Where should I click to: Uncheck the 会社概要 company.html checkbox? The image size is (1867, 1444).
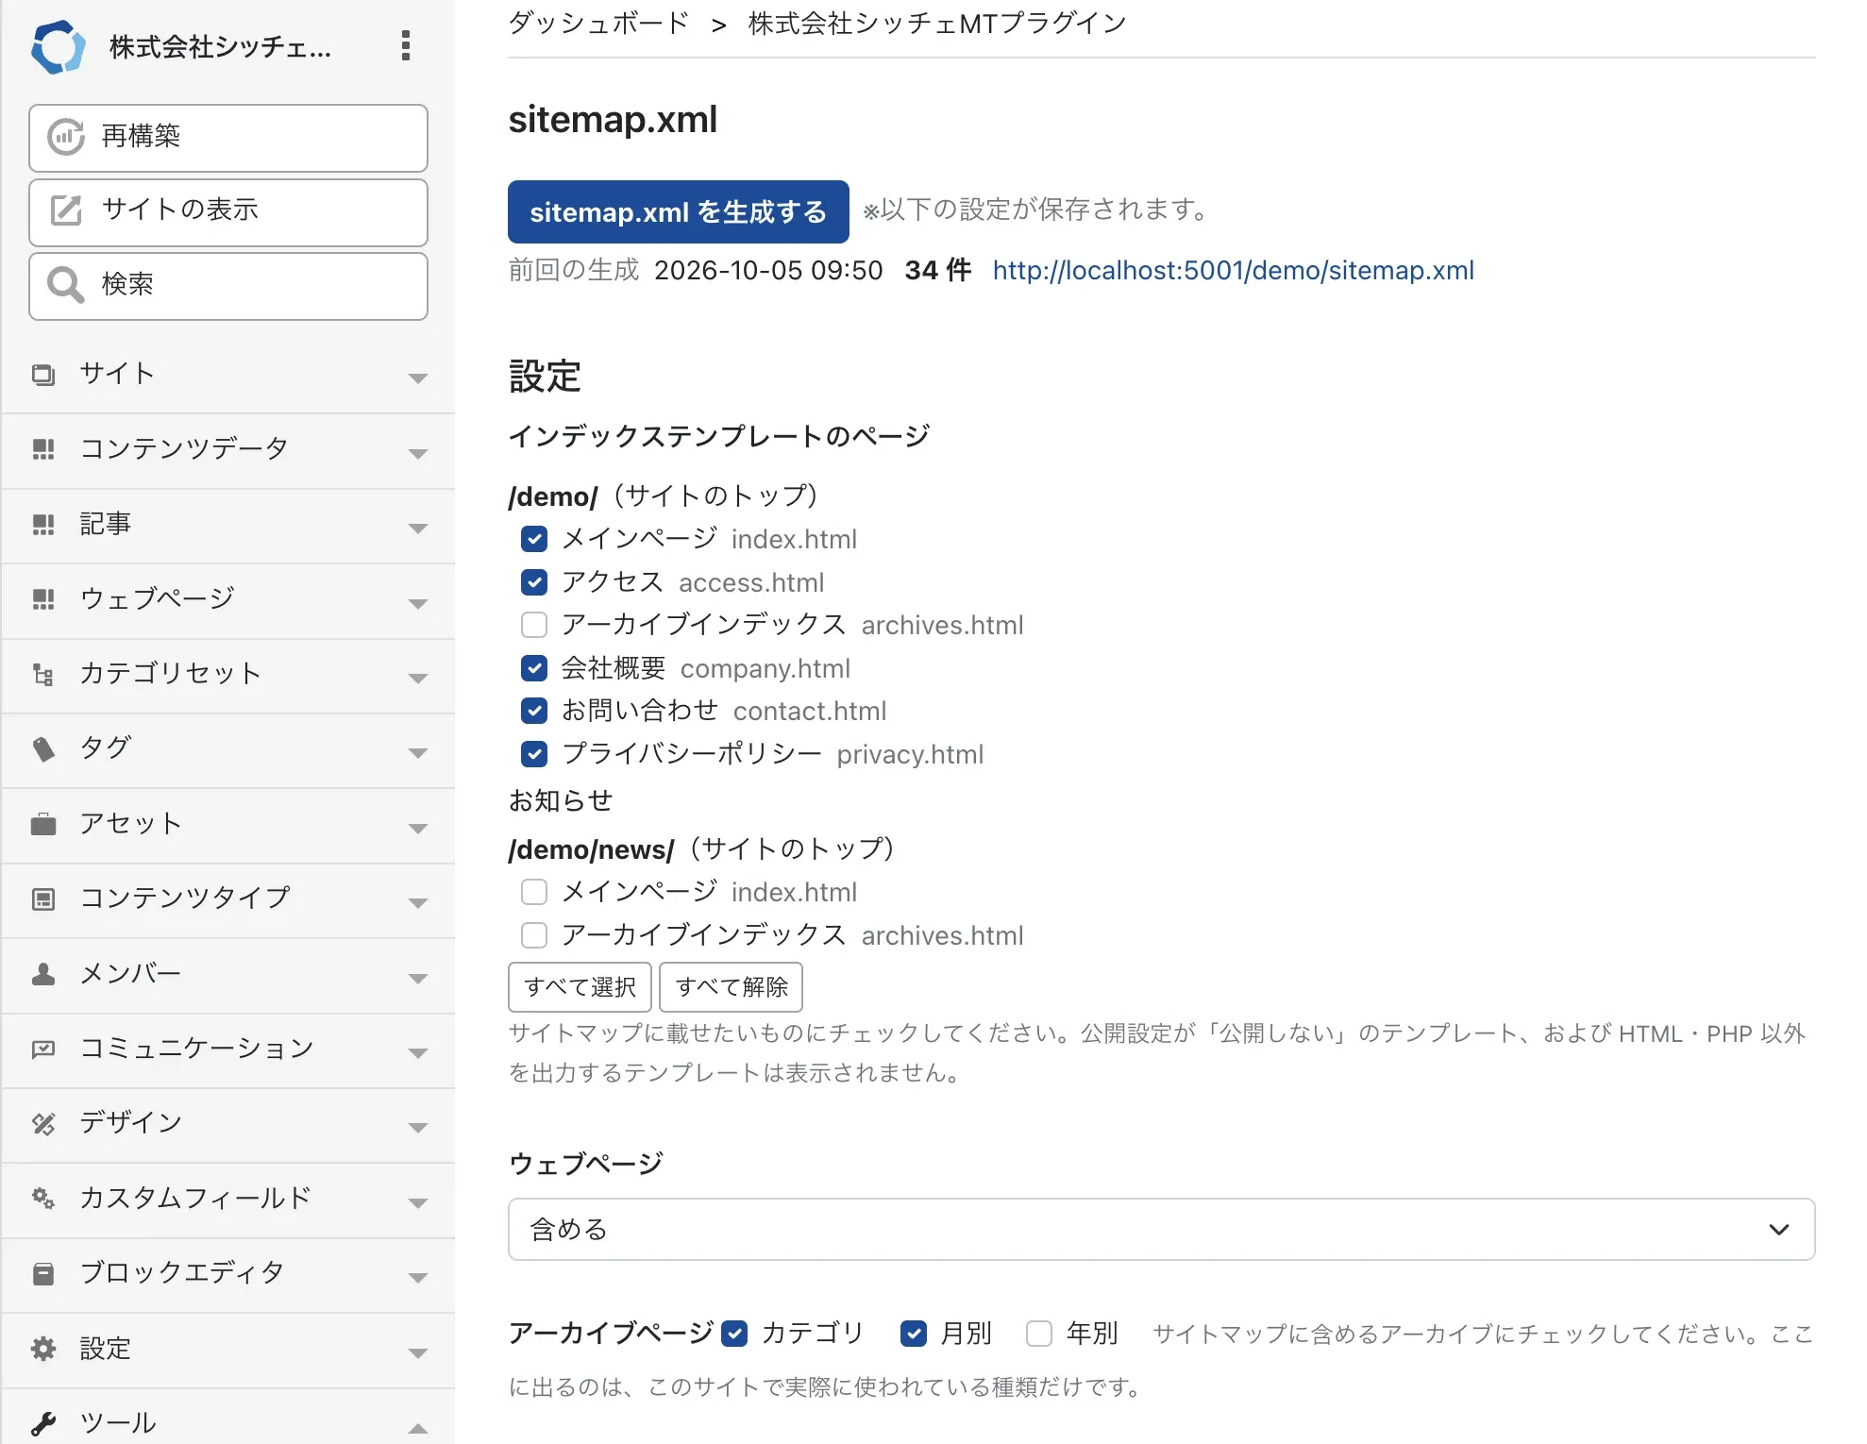pos(534,668)
